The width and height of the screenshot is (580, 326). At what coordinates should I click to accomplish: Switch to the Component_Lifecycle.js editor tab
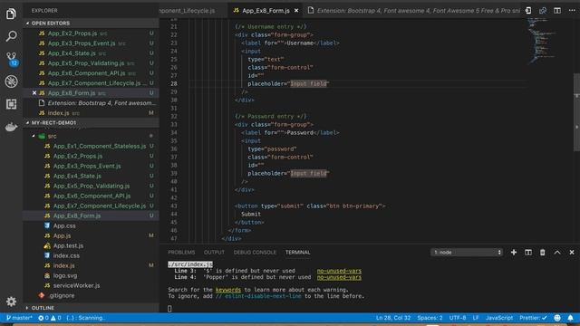(193, 11)
